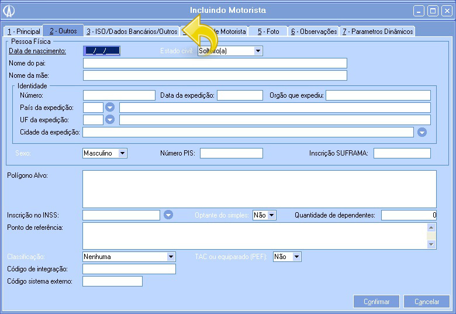The width and height of the screenshot is (456, 314).
Task: Click the Número PIS input field
Action: (231, 153)
